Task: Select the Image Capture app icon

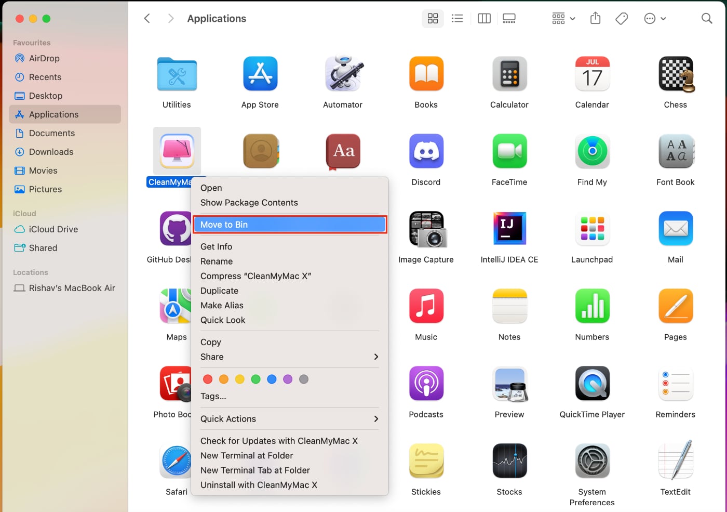Action: (x=427, y=229)
